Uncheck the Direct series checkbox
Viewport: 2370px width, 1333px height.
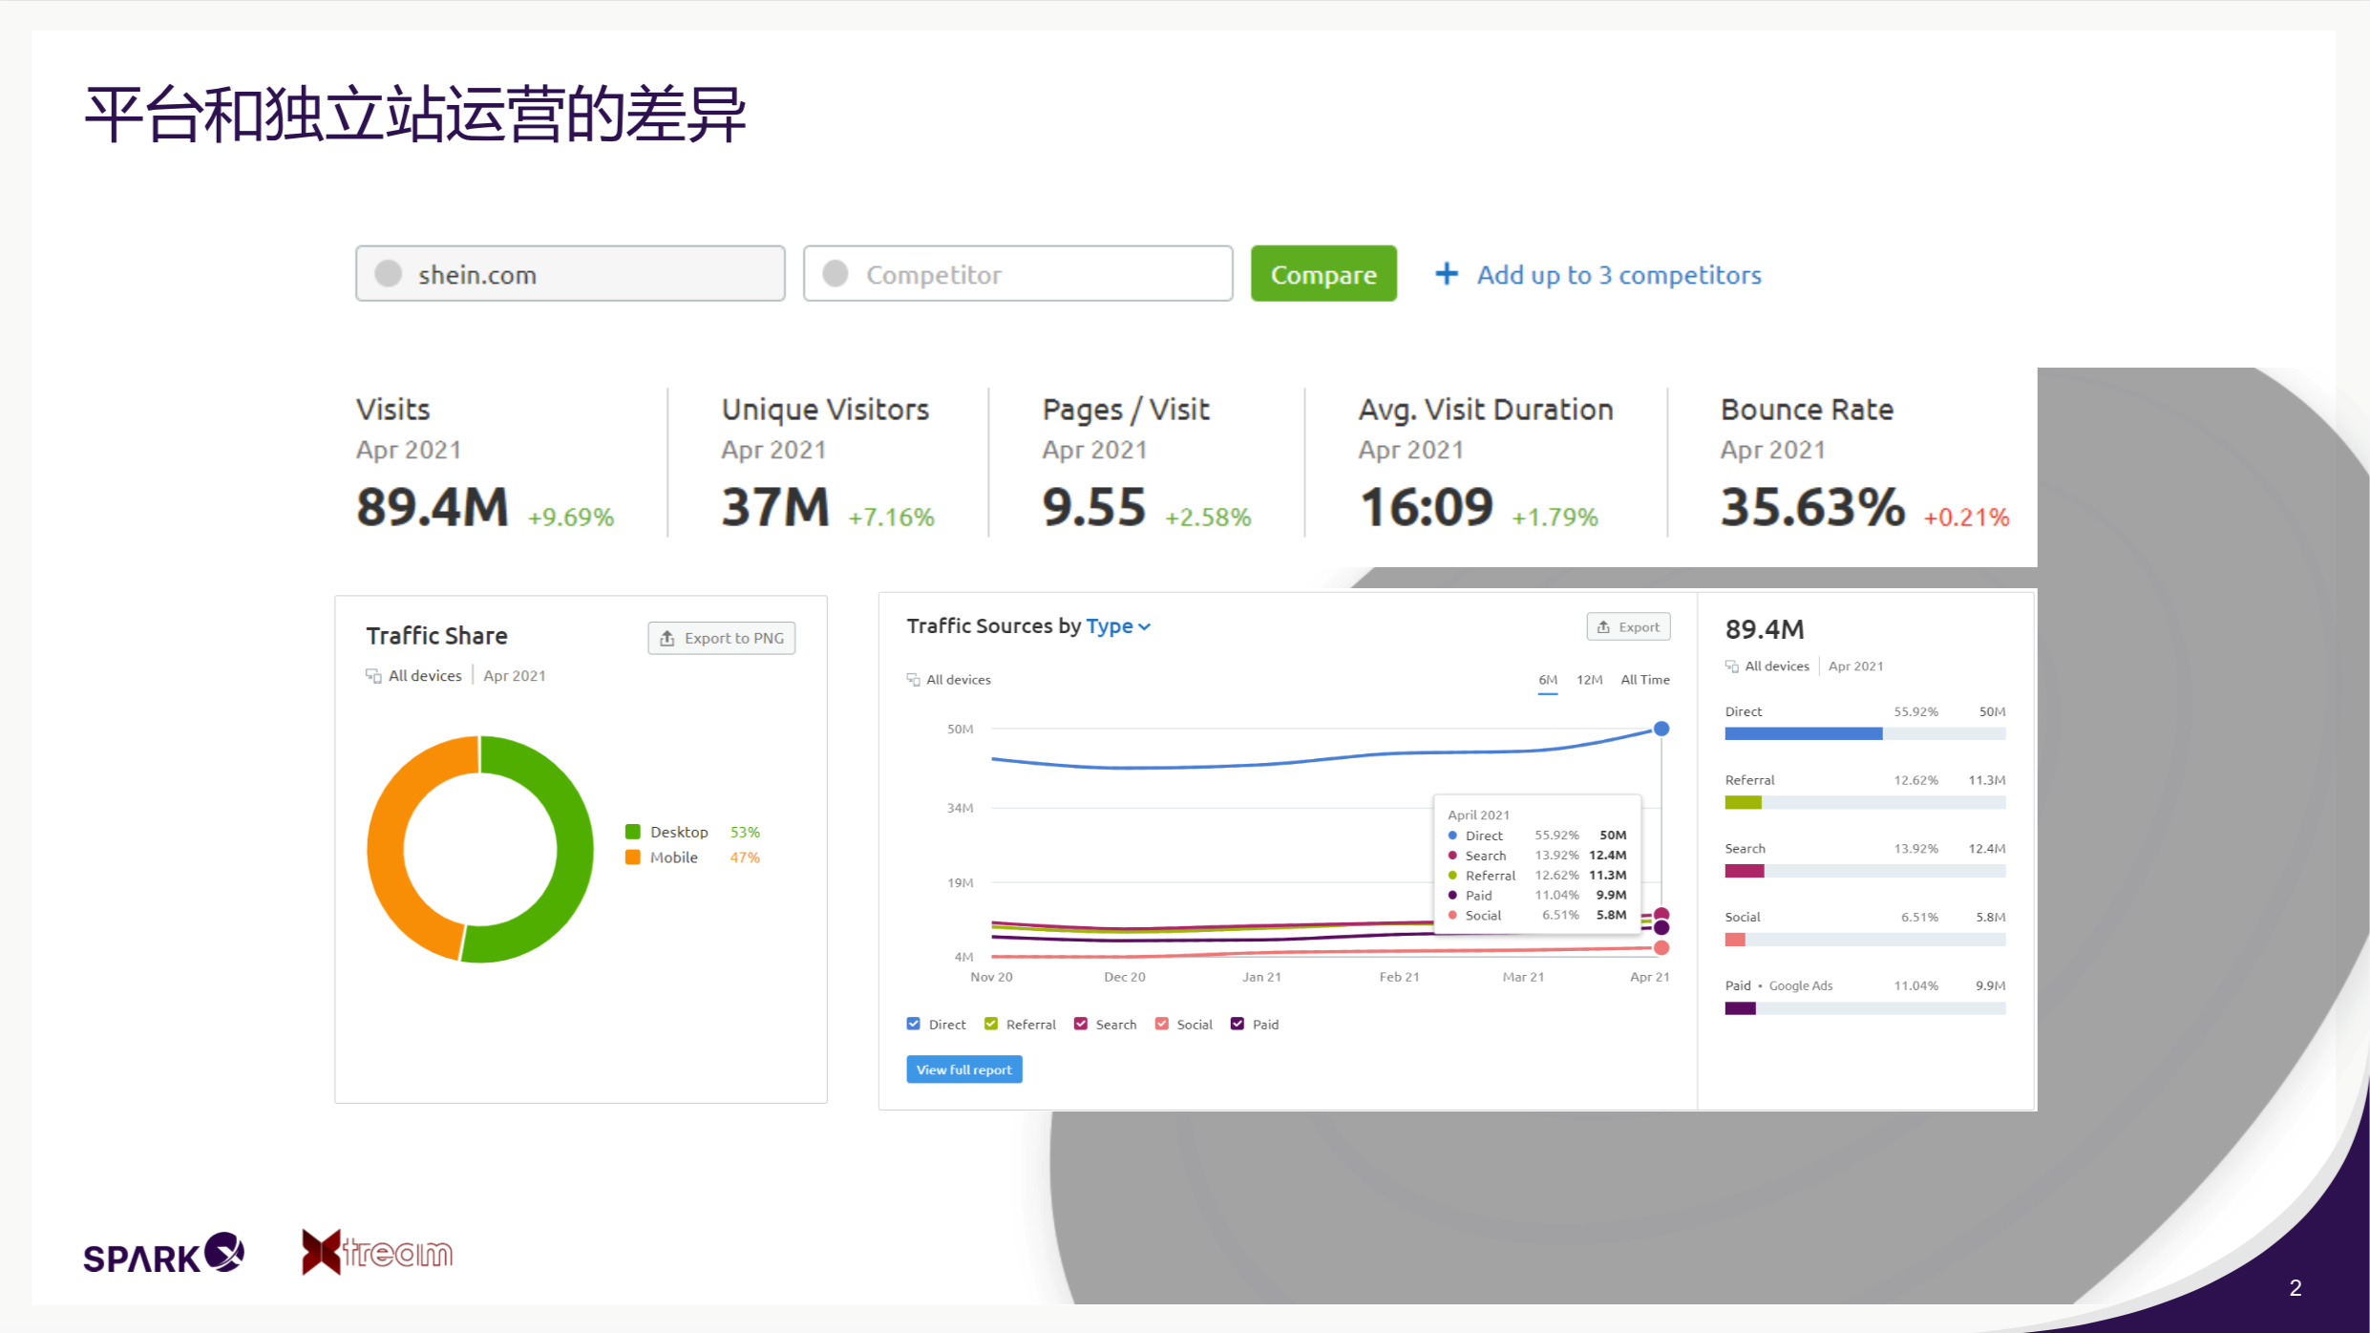[914, 1024]
